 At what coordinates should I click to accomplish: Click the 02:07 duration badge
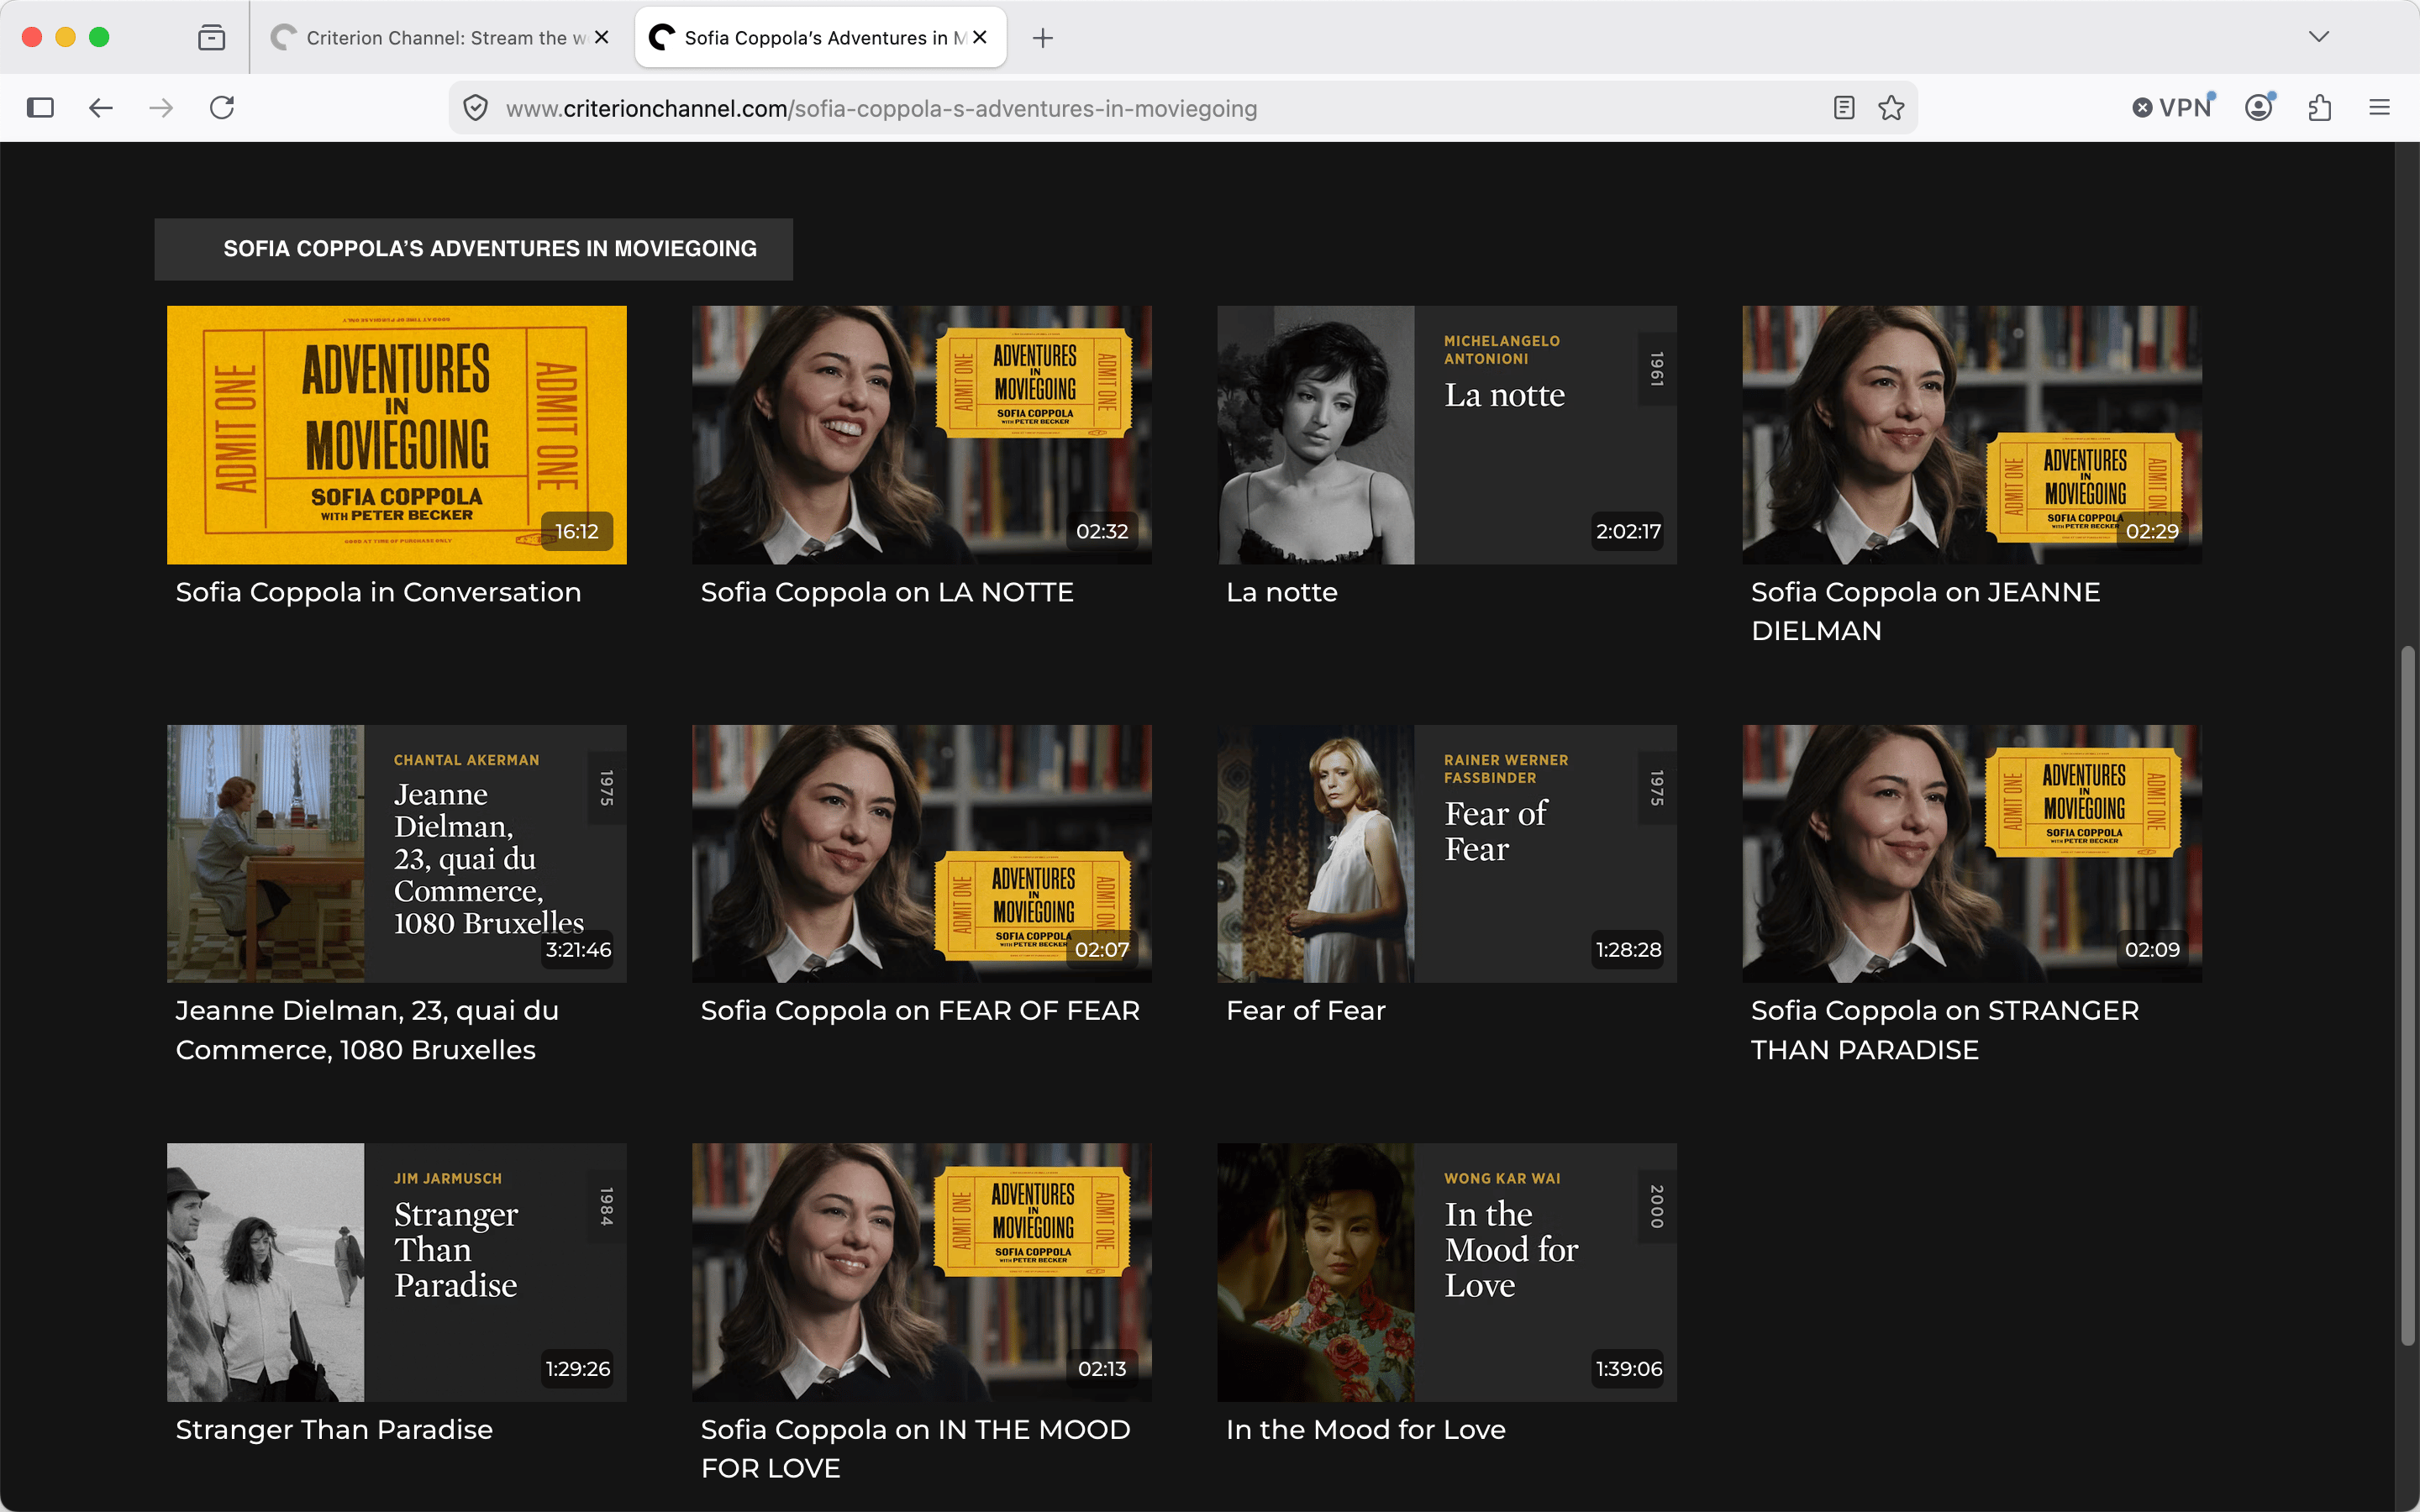point(1102,950)
